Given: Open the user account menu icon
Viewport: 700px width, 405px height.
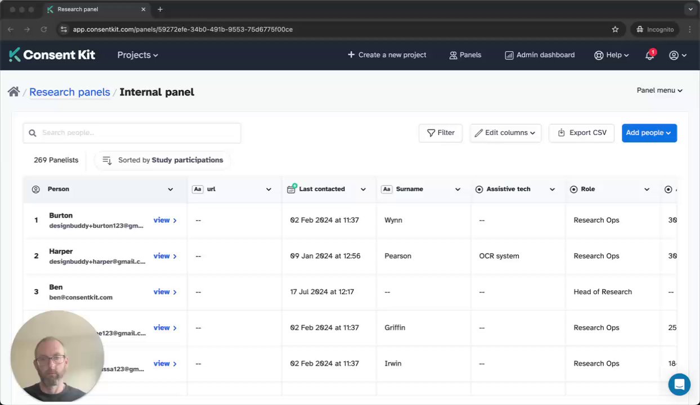Looking at the screenshot, I should click(674, 55).
